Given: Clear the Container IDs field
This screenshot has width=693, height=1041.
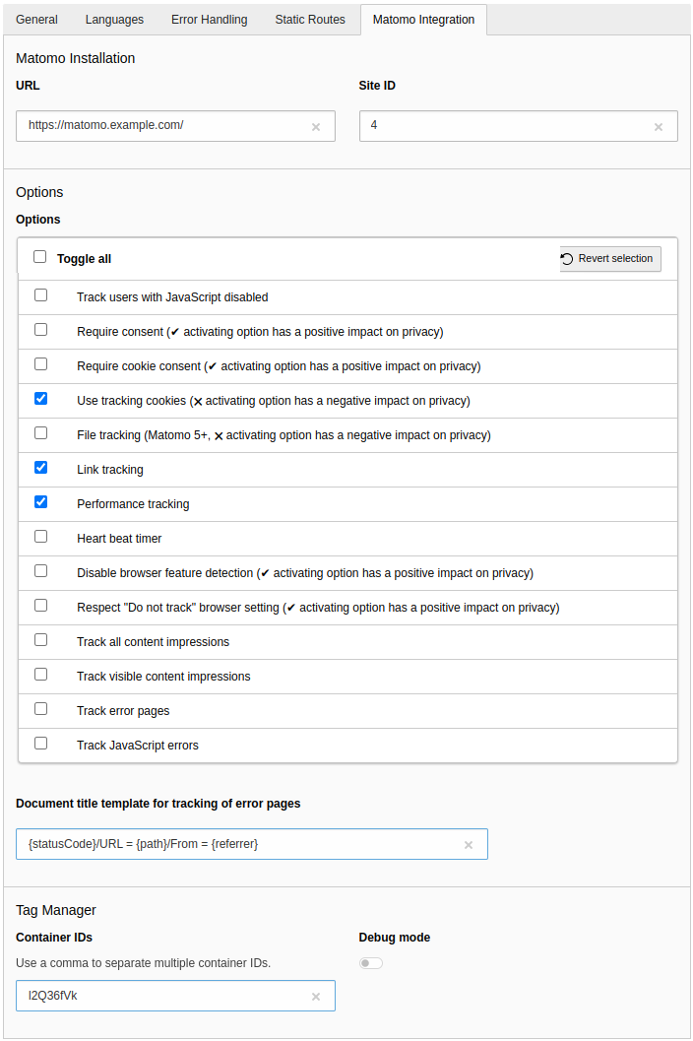Looking at the screenshot, I should click(x=316, y=997).
